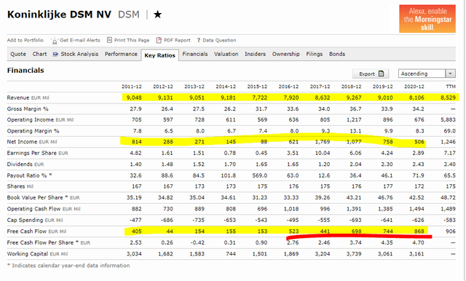Screen dimensions: 466x281
Task: Click the Get E-mail Alerts bell icon
Action: [54, 40]
